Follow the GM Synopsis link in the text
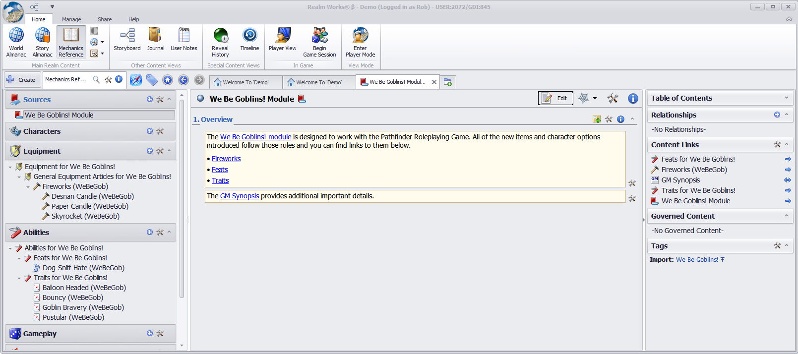The height and width of the screenshot is (354, 798). tap(240, 196)
